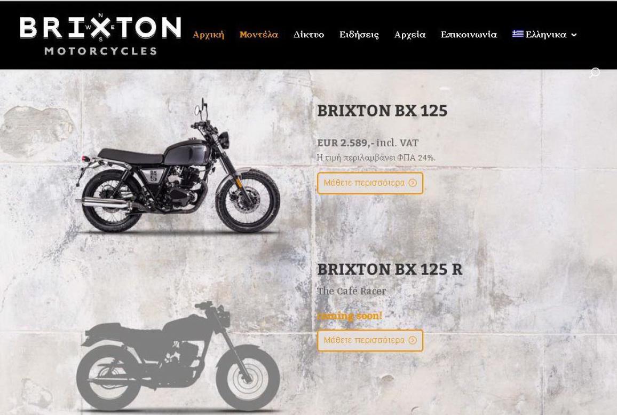Viewport: 617px width, 415px height.
Task: Go to the Δίκτυο page
Action: click(x=308, y=35)
